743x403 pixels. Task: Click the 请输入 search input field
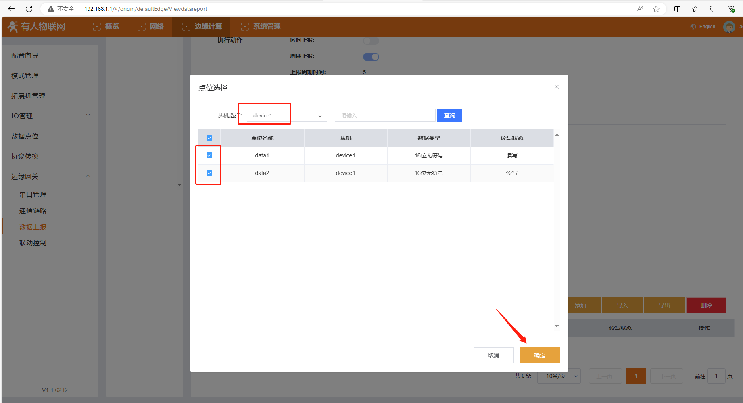(x=385, y=115)
